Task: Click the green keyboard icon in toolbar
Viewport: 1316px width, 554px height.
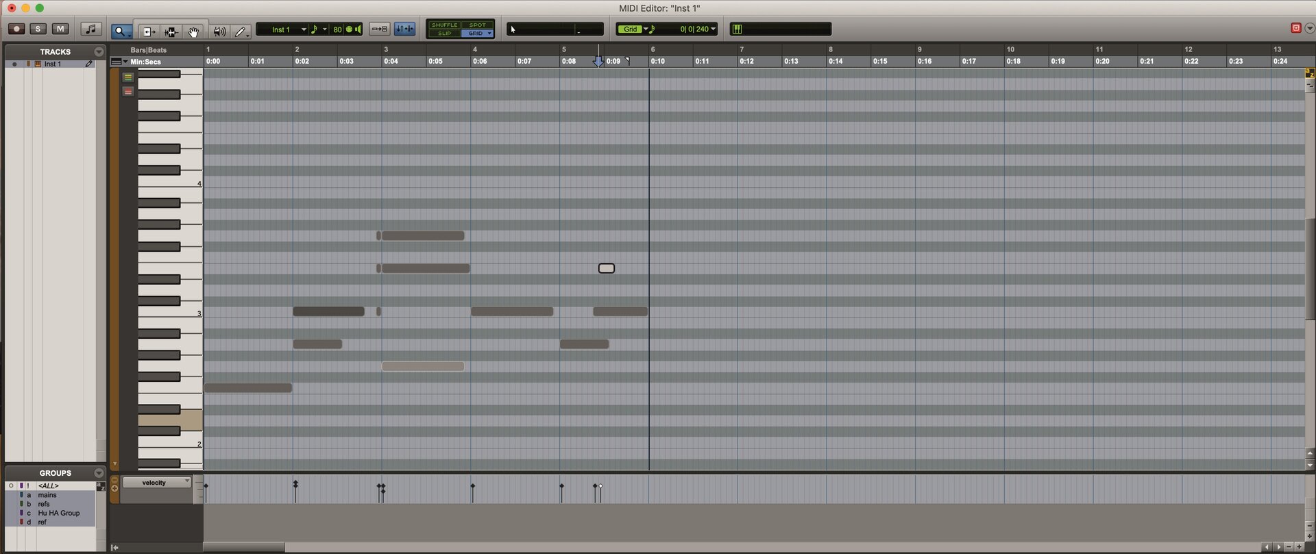Action: click(737, 29)
